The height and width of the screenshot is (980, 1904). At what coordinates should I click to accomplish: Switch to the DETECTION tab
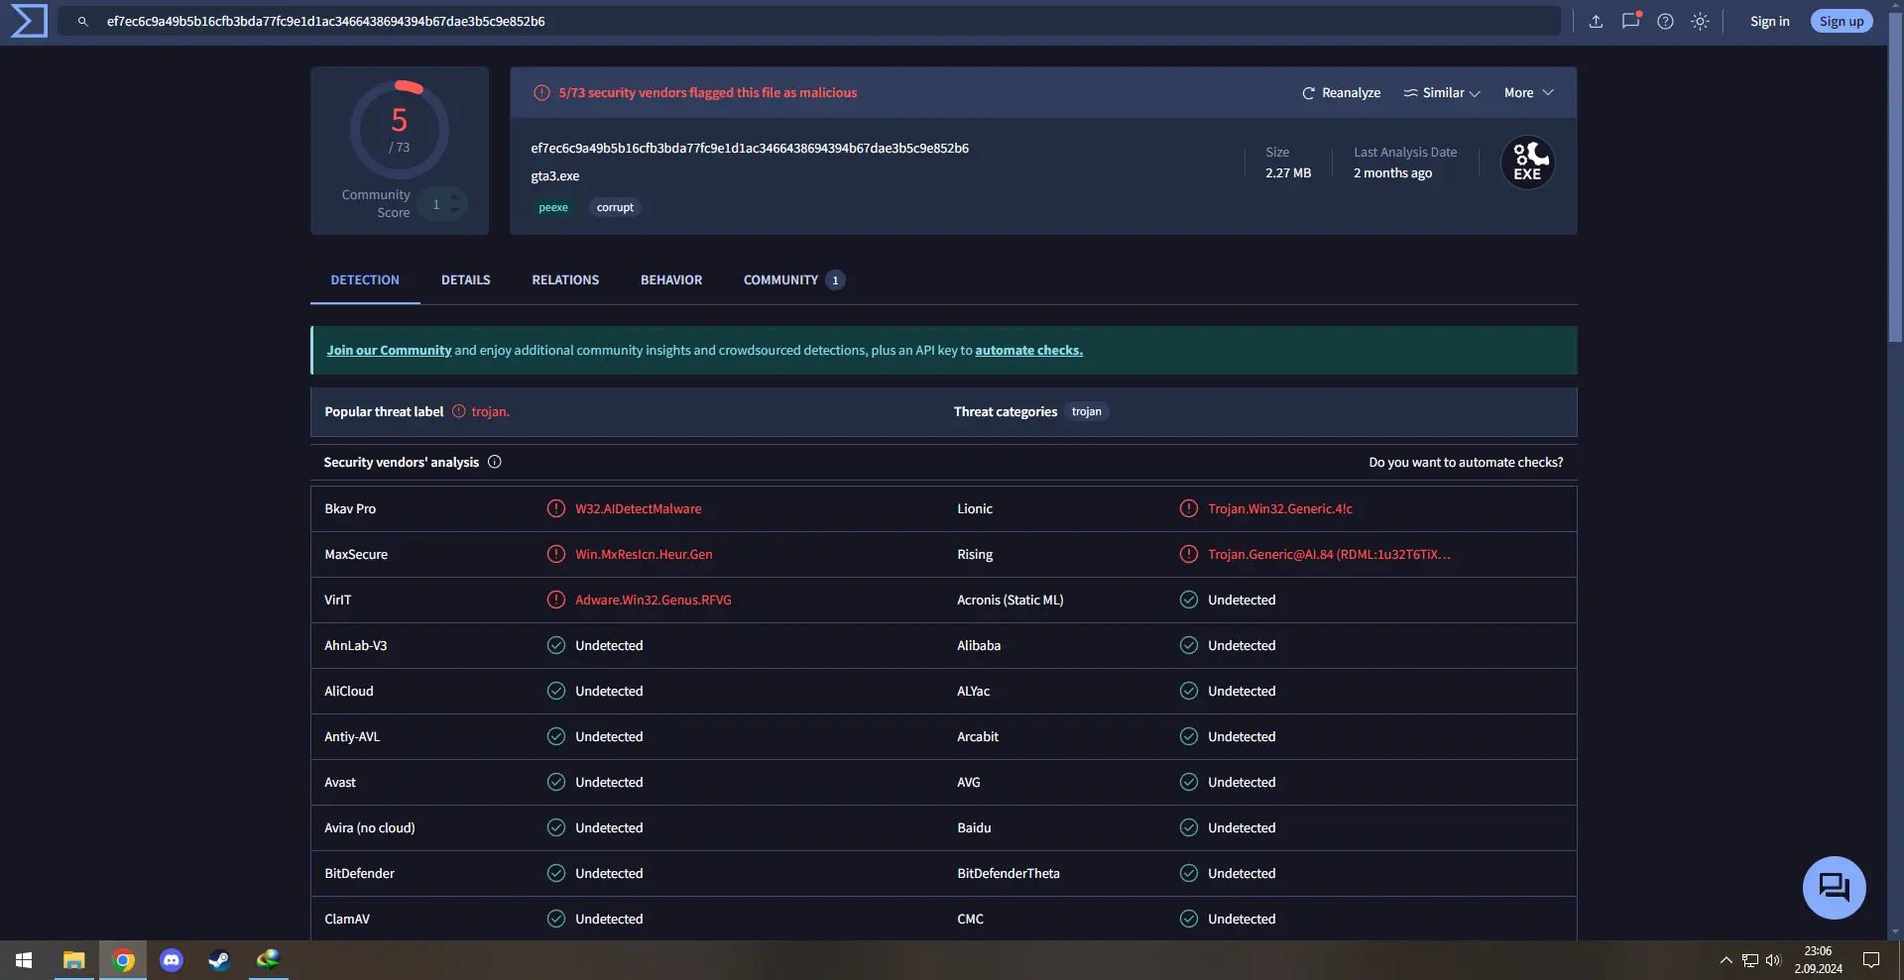tap(365, 280)
